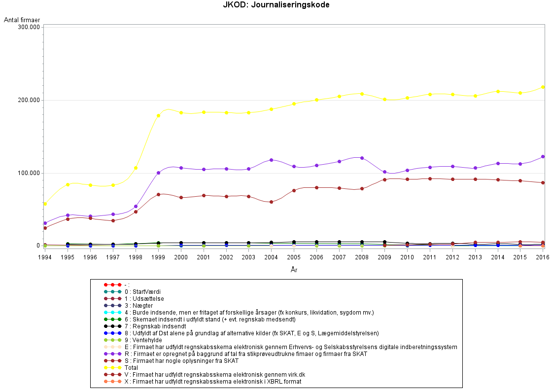Select the light green '9 : Ventehylde' legend marker
Screen dimensions: 553x391
point(112,340)
